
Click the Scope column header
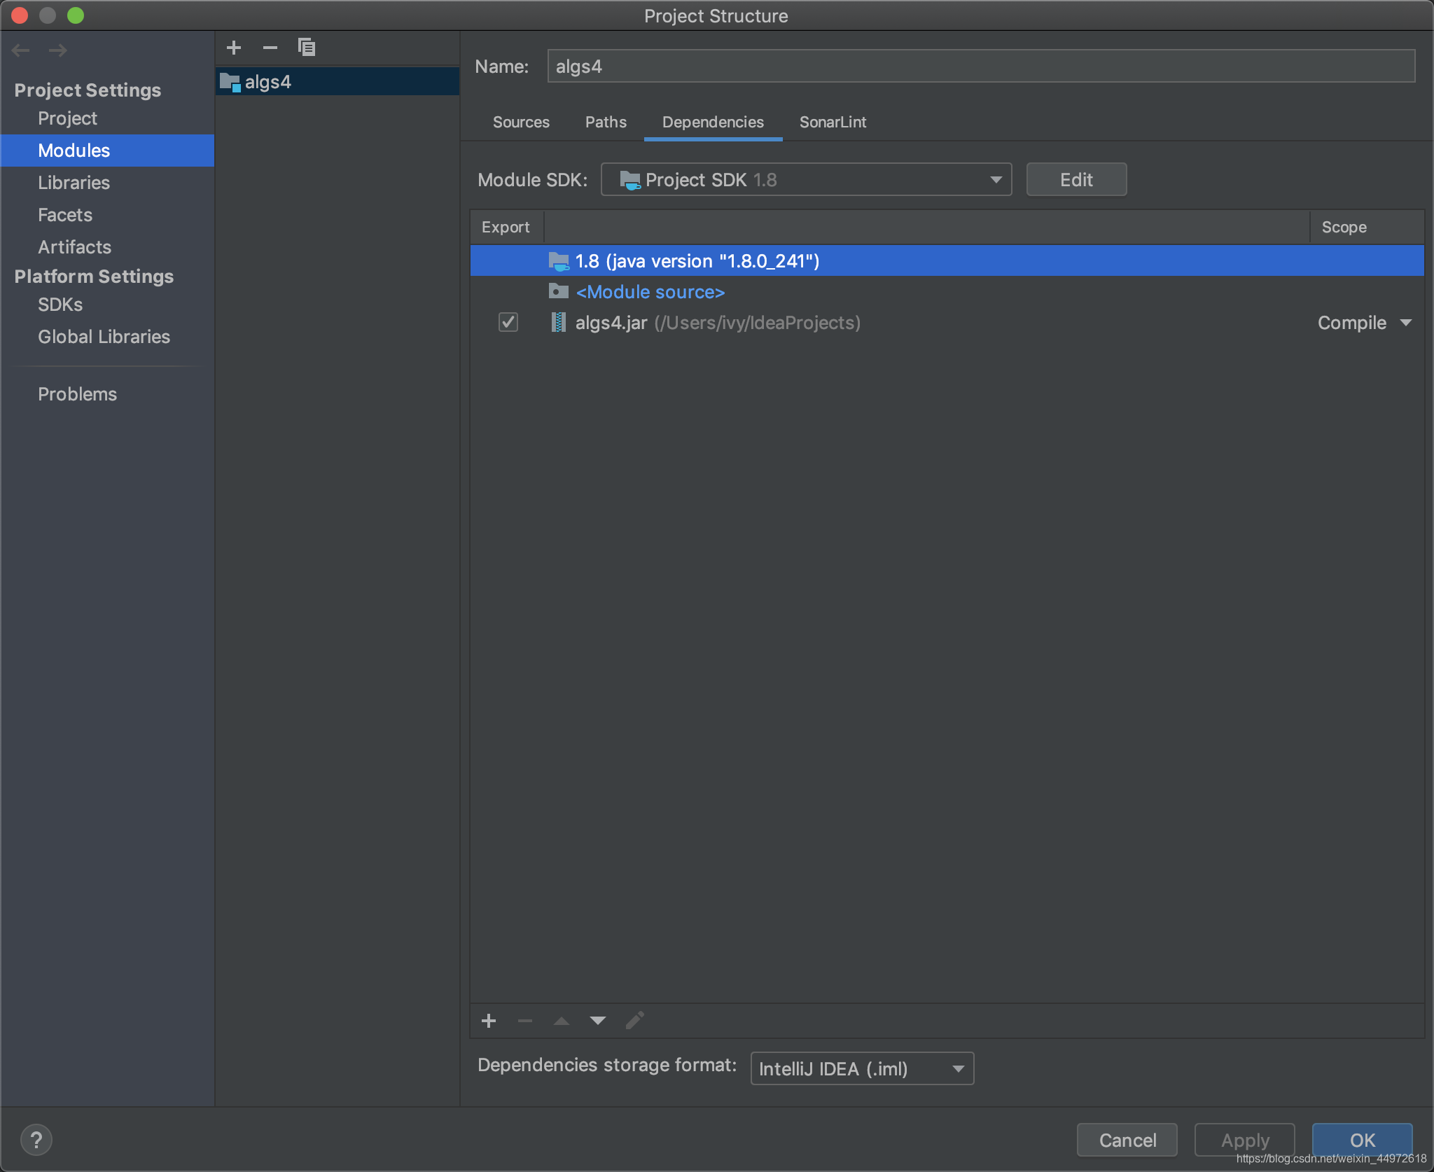tap(1367, 227)
